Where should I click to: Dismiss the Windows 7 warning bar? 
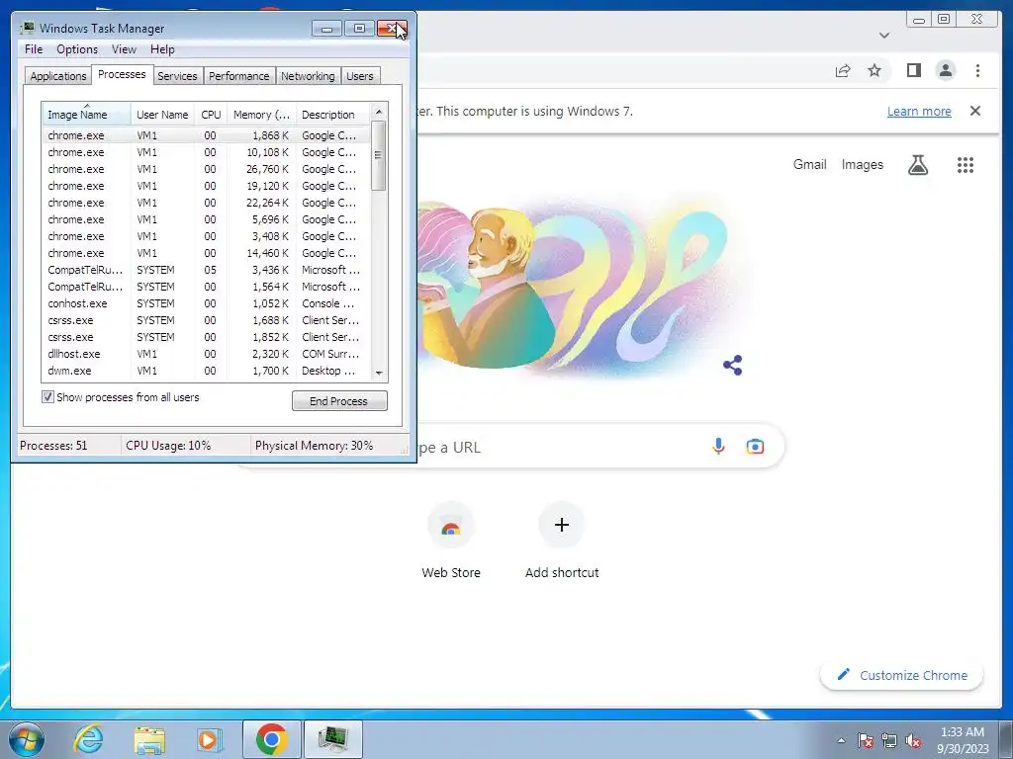pos(975,111)
